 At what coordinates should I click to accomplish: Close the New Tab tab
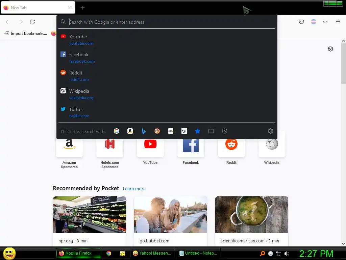click(70, 7)
